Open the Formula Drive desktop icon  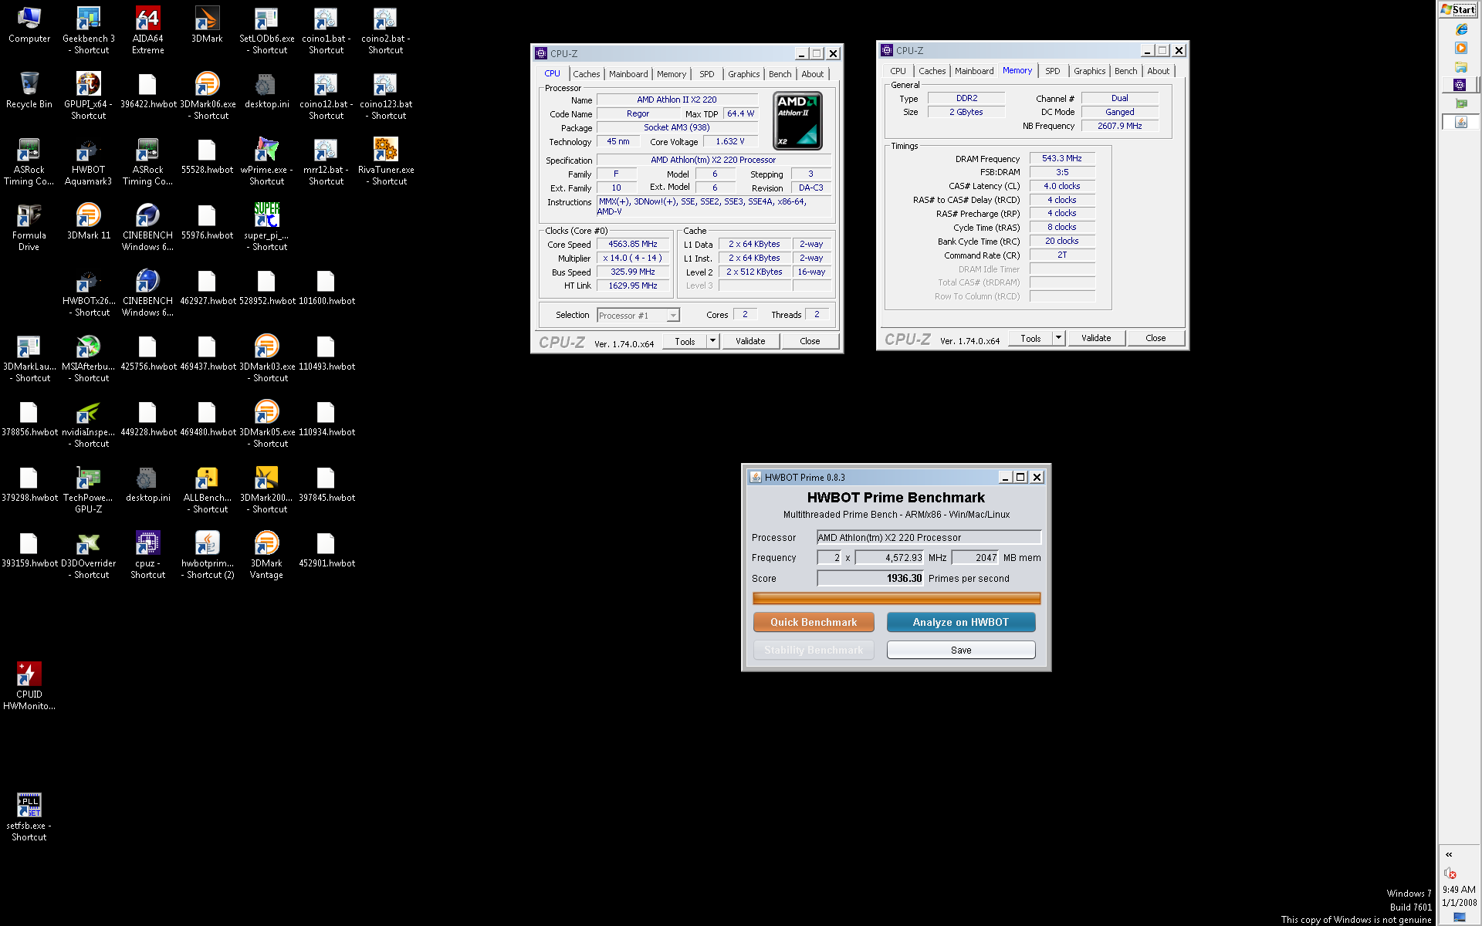(29, 228)
